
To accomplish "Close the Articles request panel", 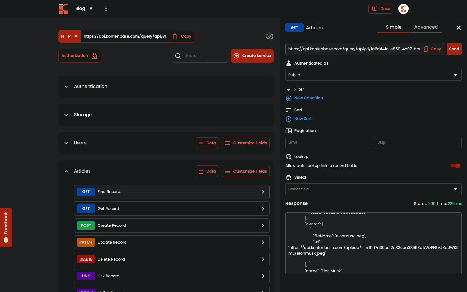I will (458, 28).
